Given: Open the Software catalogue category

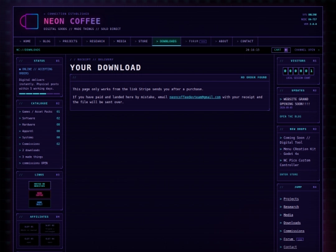Looking at the screenshot, I should point(39,118).
